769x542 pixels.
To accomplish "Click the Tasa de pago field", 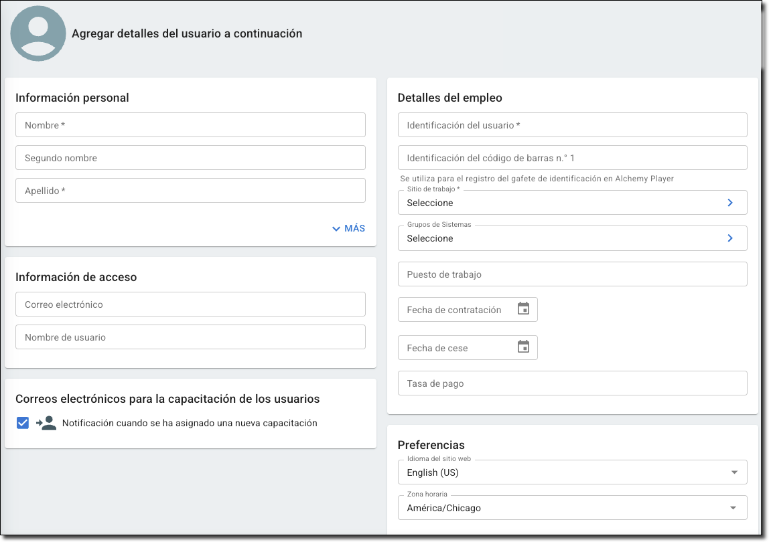I will (572, 383).
